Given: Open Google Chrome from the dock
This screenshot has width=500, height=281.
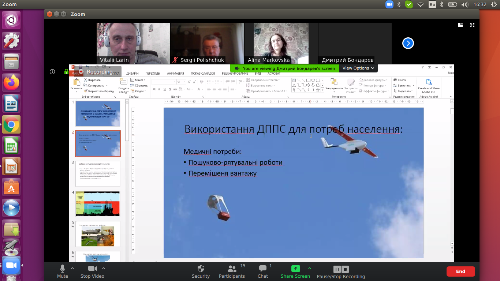Looking at the screenshot, I should (x=11, y=125).
